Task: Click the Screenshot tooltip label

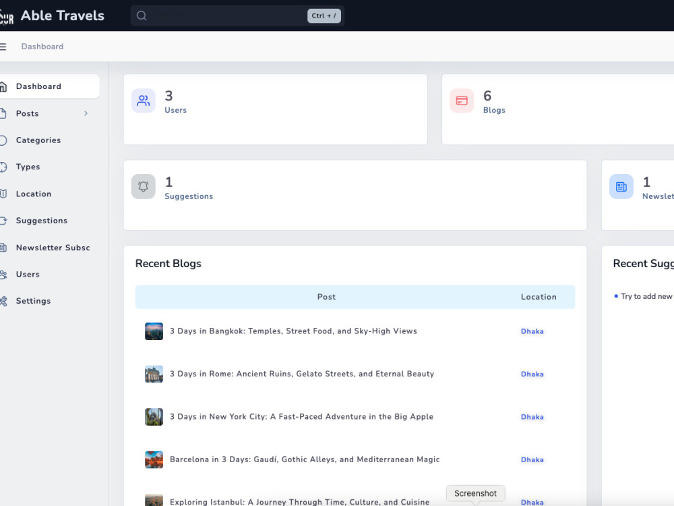Action: (475, 494)
